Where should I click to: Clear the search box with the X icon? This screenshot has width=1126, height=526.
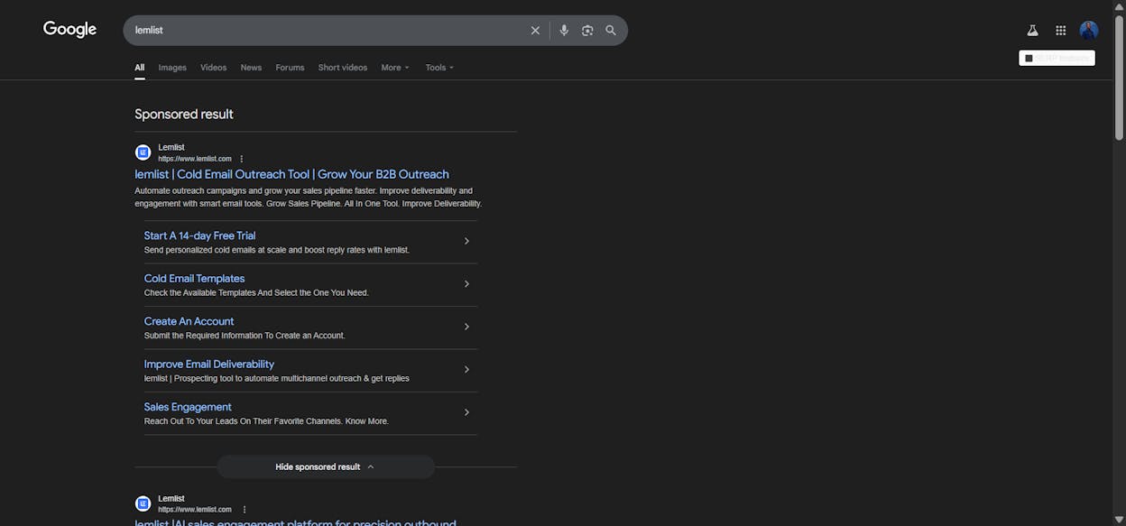[535, 31]
